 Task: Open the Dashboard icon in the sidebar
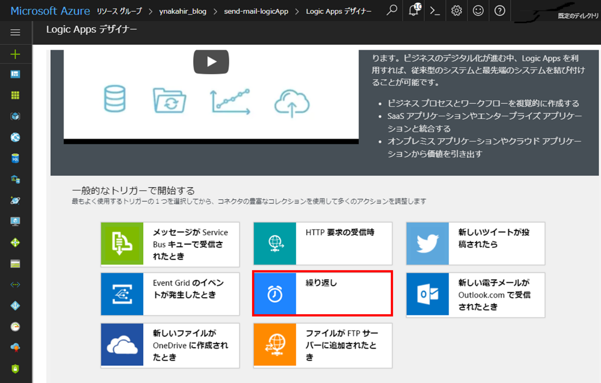[x=15, y=74]
